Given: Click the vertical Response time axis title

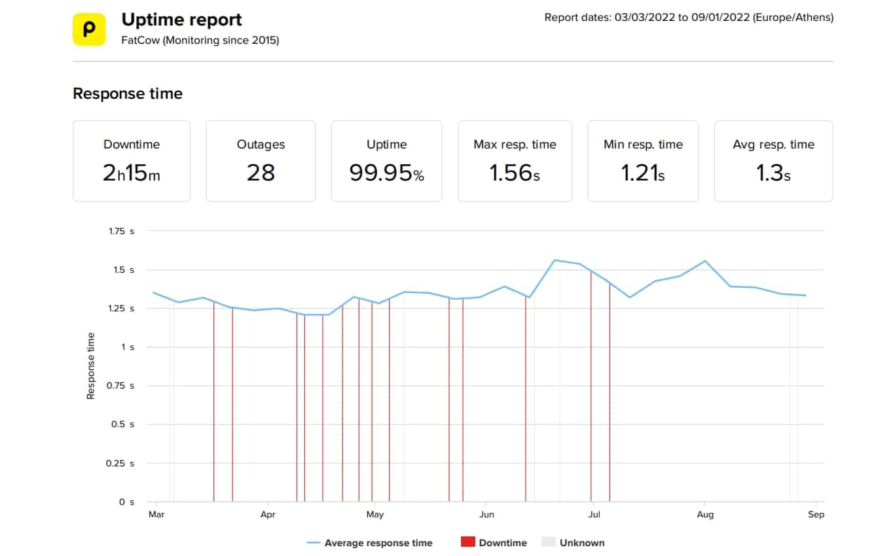Looking at the screenshot, I should [x=91, y=366].
